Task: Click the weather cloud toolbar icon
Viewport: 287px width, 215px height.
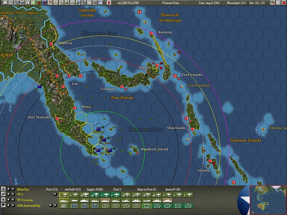Action: [101, 3]
